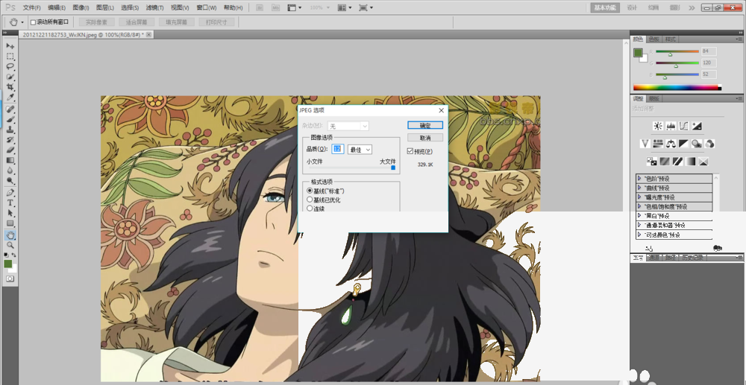
Task: Select the Crop tool
Action: tap(10, 87)
